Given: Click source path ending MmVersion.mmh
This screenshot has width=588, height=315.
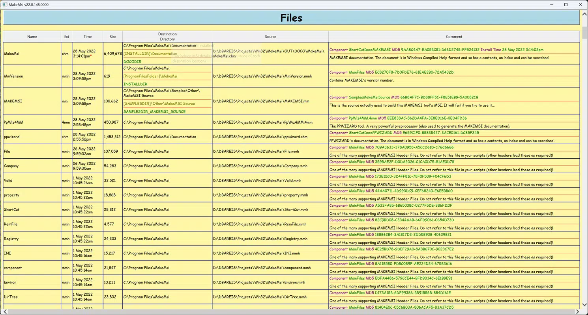Looking at the screenshot, I should [x=262, y=76].
